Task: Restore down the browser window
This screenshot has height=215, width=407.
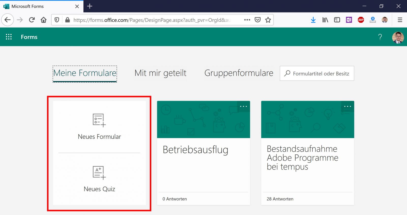Action: (x=381, y=6)
